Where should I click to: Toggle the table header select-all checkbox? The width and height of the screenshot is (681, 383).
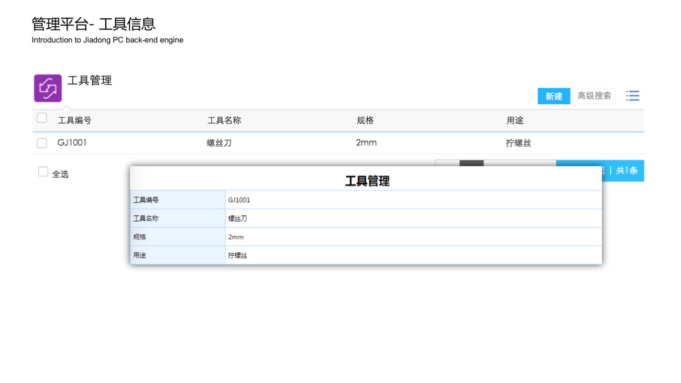click(42, 118)
